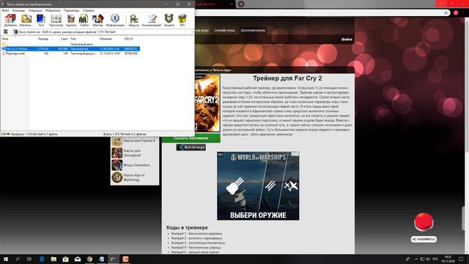
Task: Open the Избранное menu
Action: [53, 10]
